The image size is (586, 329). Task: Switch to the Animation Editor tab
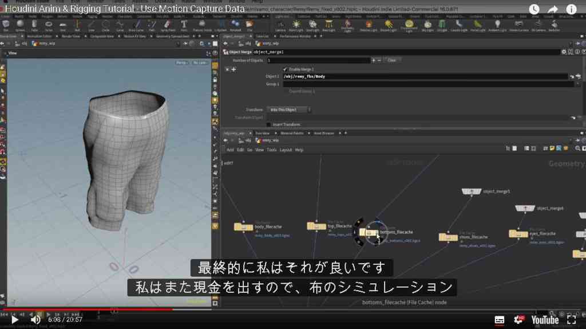(x=39, y=36)
